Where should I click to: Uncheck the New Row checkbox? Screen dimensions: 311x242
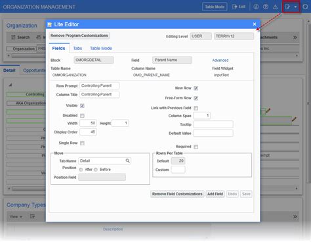[x=196, y=88]
